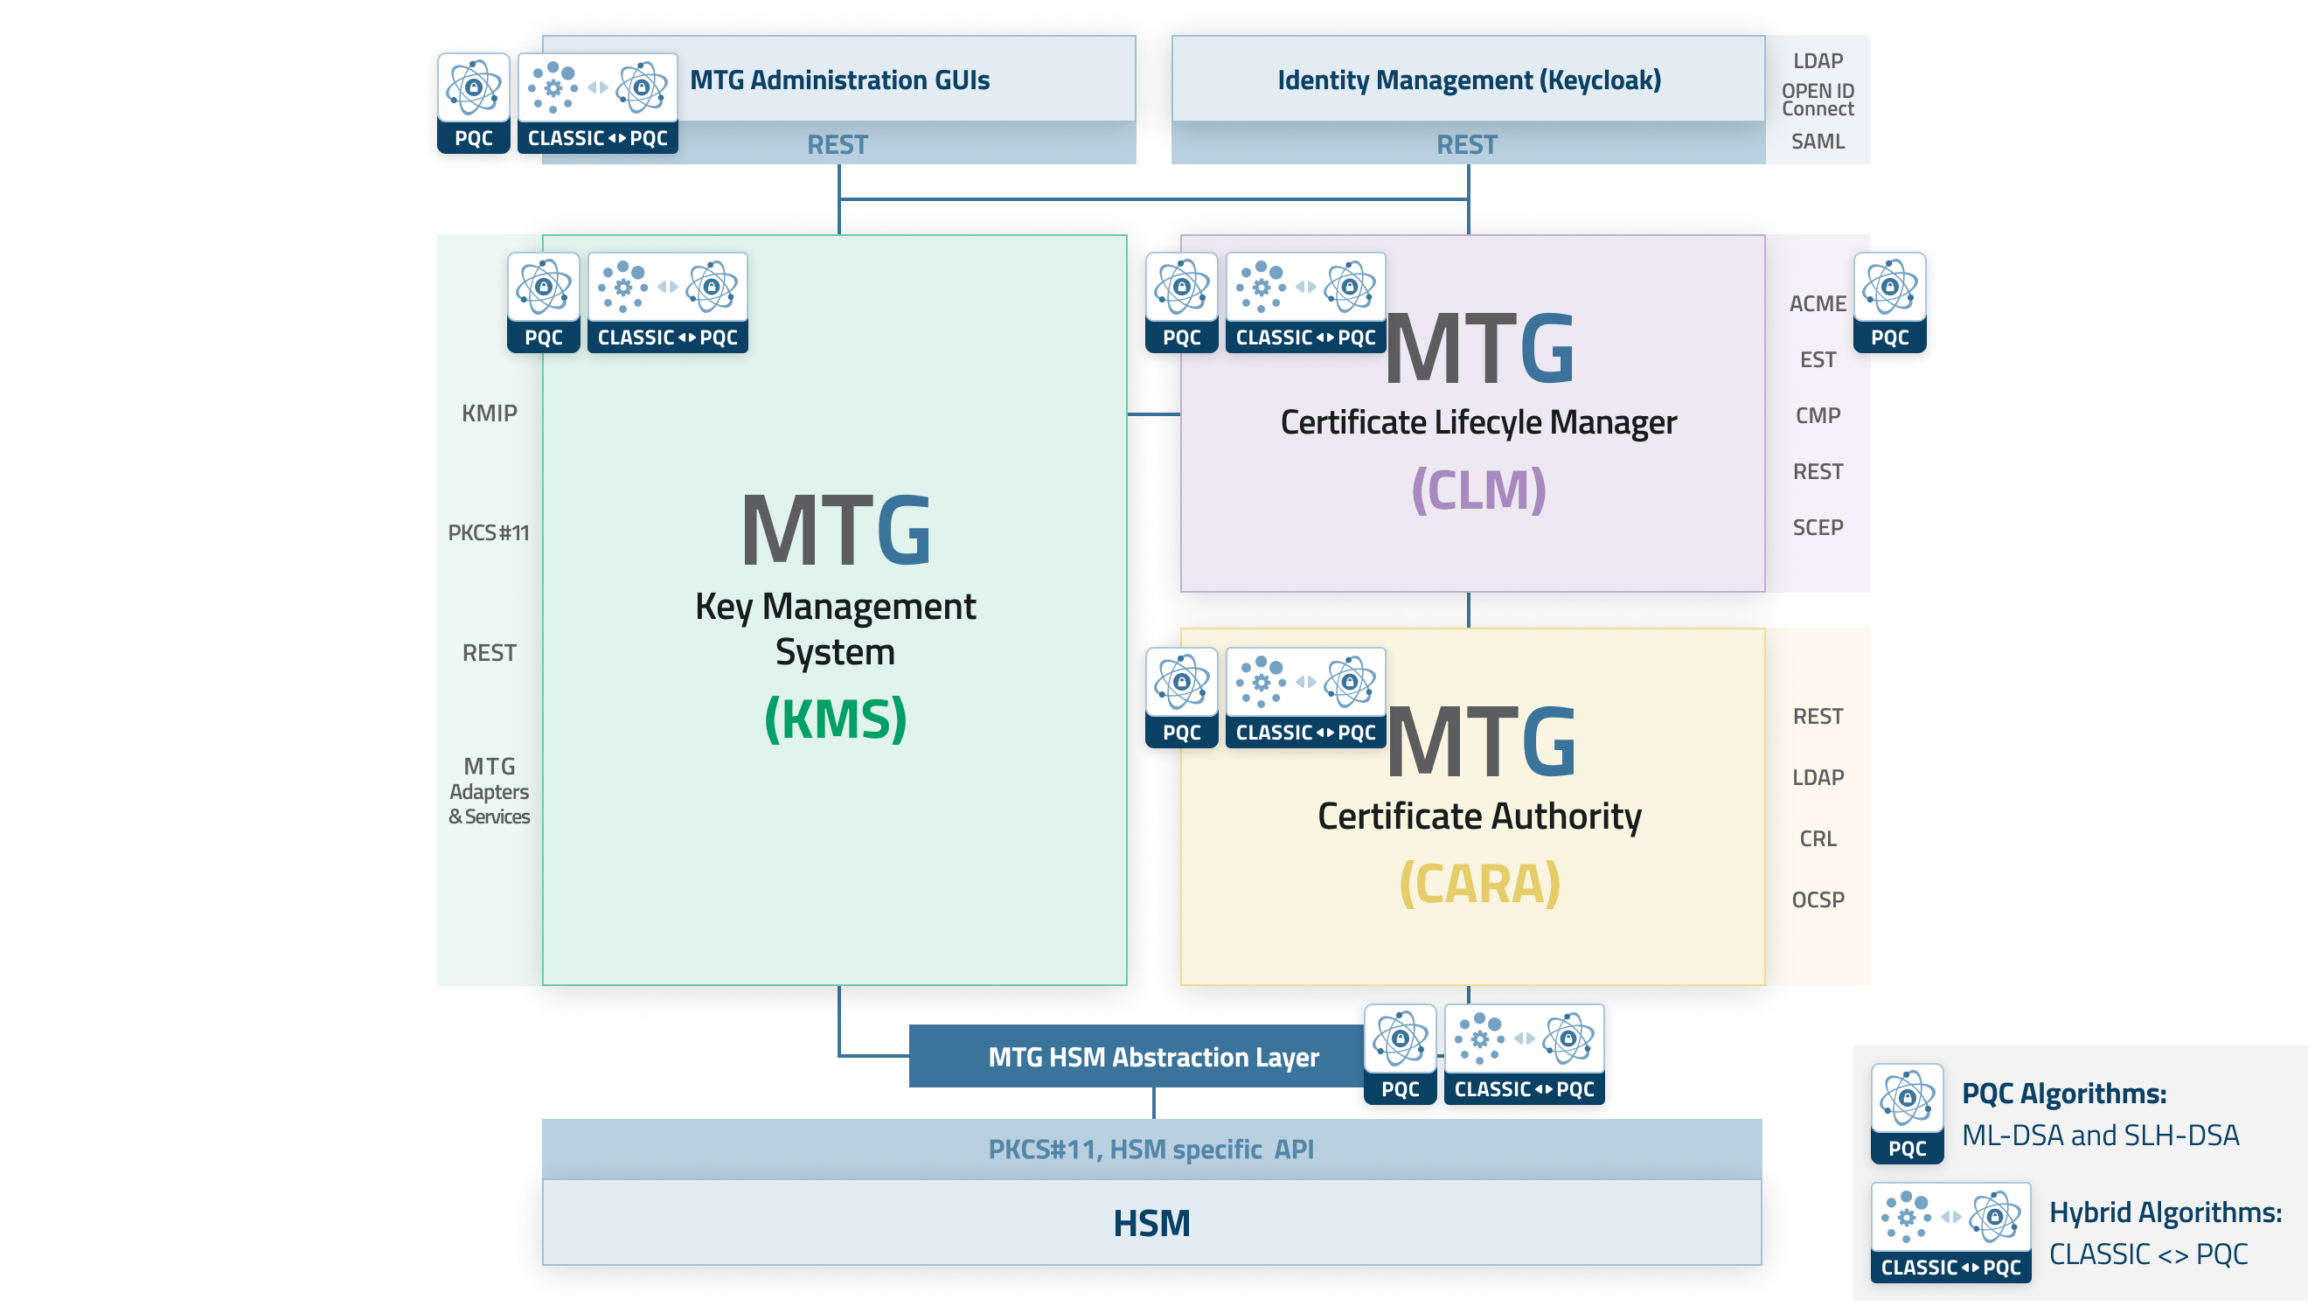The width and height of the screenshot is (2308, 1306).
Task: Click the SCEP protocol label
Action: pyautogui.click(x=1818, y=527)
